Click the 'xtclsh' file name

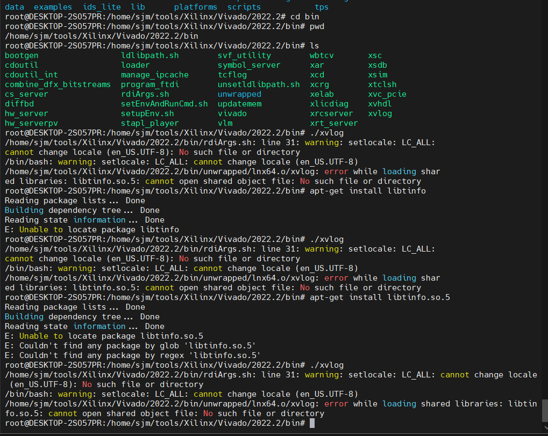(x=382, y=84)
